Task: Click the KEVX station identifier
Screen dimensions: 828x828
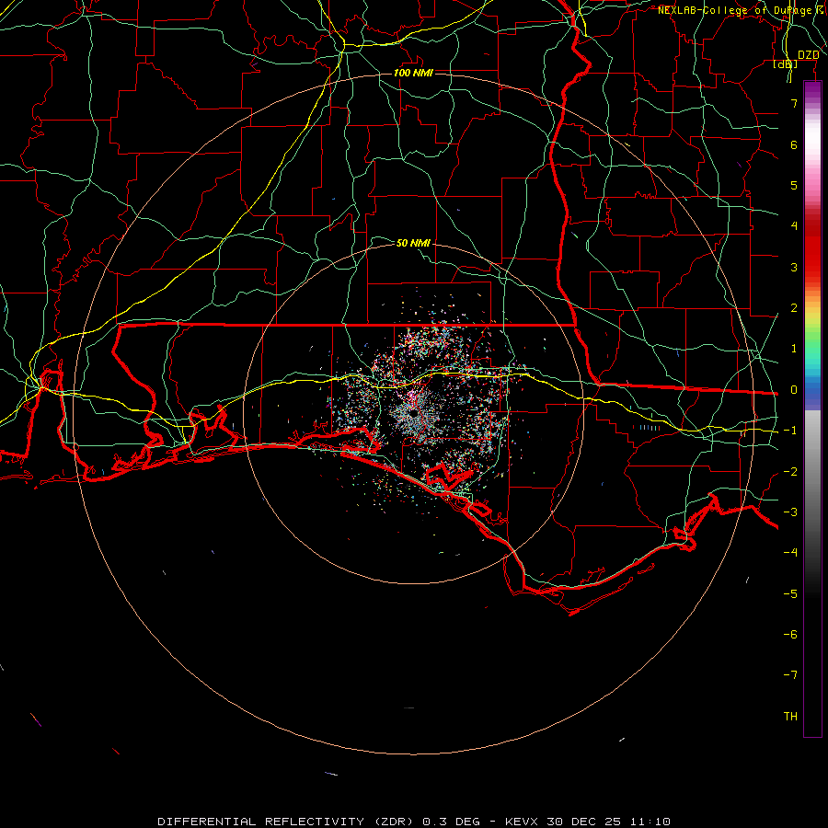Action: (523, 822)
